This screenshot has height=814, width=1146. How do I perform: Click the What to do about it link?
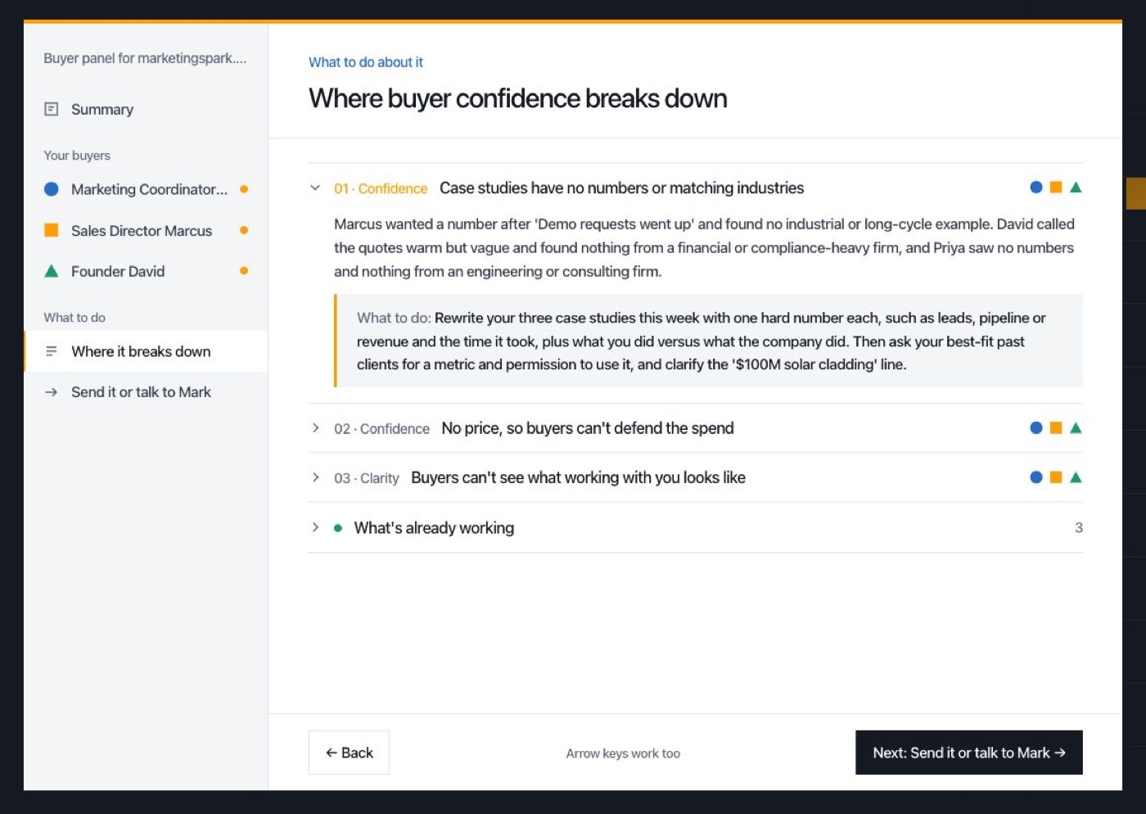(x=366, y=62)
